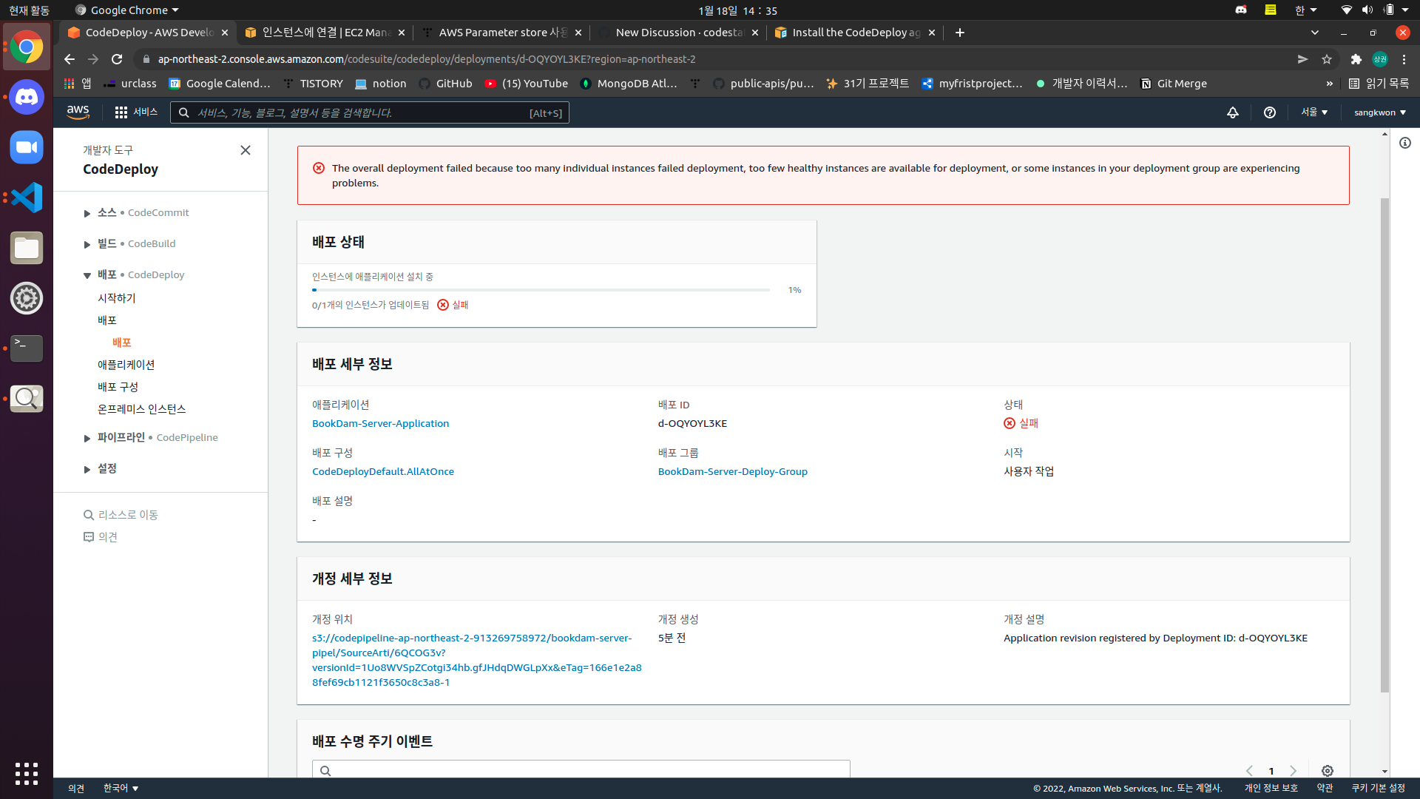Open BookDam-Server-Deploy-Group link
The image size is (1420, 799).
[733, 471]
